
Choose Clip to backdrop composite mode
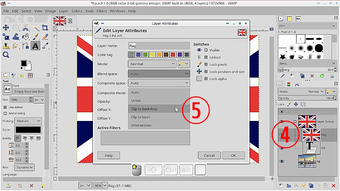pos(159,109)
